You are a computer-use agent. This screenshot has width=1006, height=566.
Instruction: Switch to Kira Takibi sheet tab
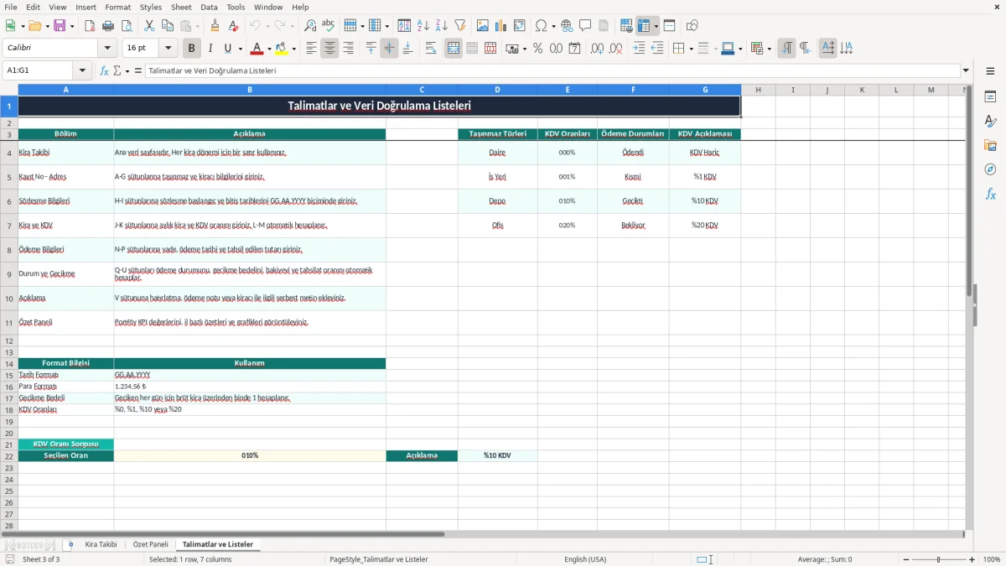(x=101, y=544)
